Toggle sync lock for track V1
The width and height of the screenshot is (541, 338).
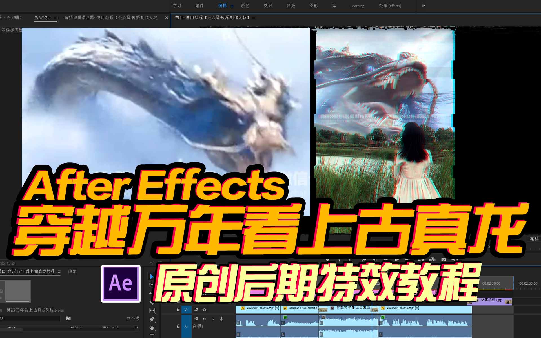(x=196, y=310)
